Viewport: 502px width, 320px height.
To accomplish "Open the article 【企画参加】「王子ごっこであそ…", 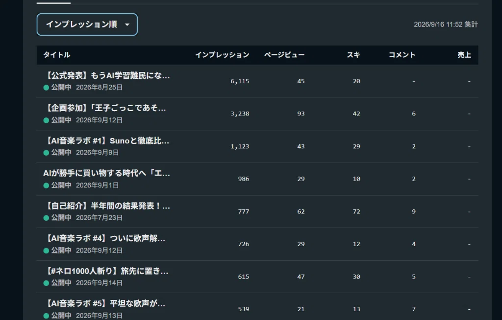I will (x=105, y=108).
